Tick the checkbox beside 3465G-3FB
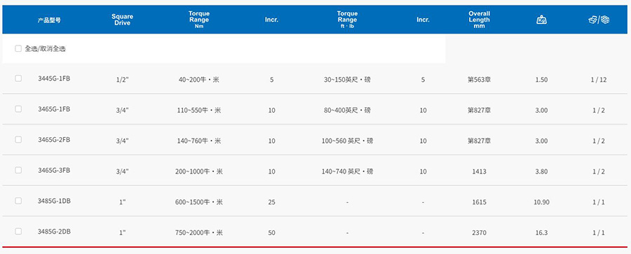 coord(18,170)
